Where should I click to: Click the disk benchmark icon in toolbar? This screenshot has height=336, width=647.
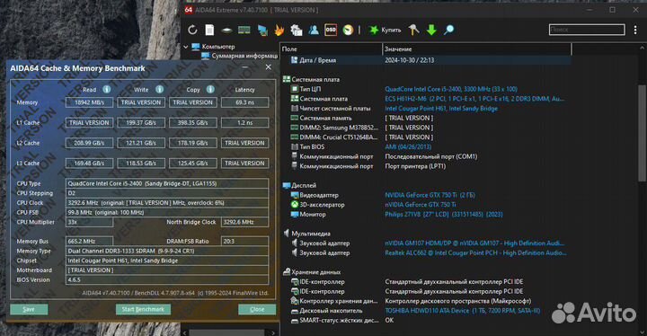[x=226, y=31]
